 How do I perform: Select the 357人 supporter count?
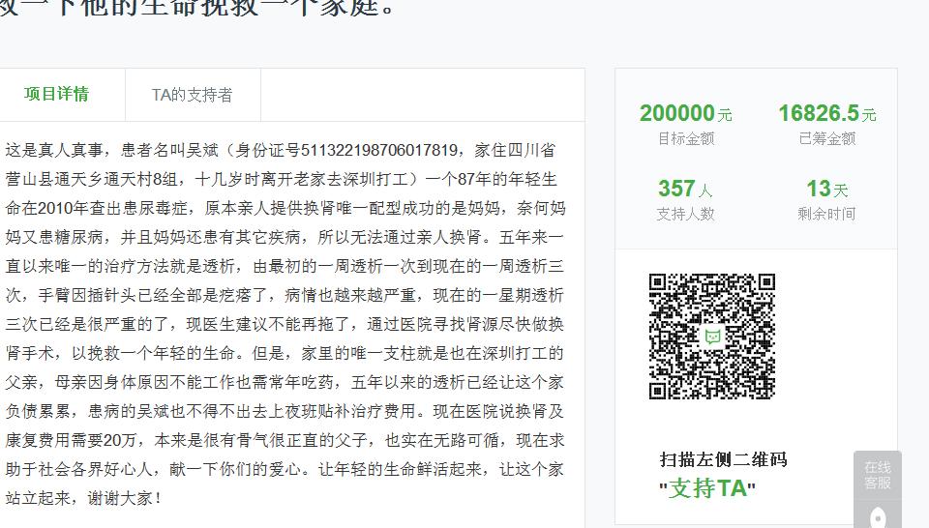click(685, 189)
